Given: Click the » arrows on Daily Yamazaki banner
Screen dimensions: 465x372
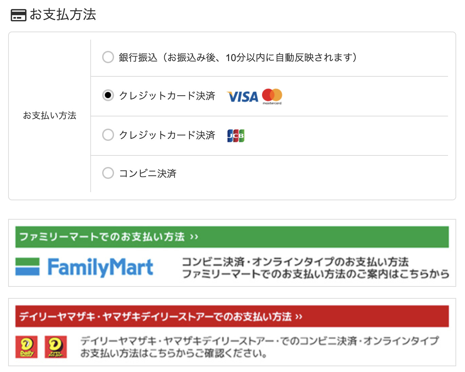Looking at the screenshot, I should (299, 317).
